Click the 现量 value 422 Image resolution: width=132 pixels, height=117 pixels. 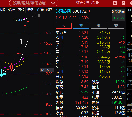[85, 97]
